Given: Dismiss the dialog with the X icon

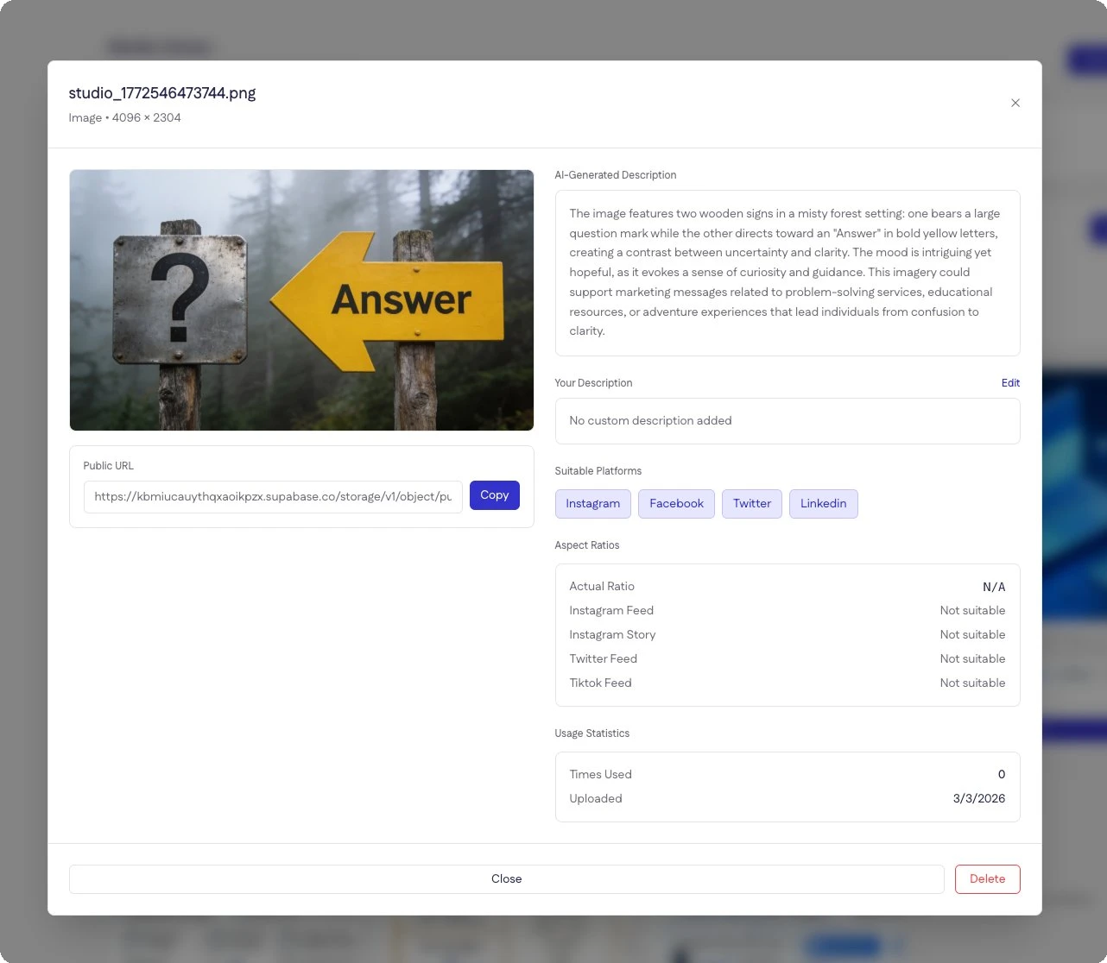Looking at the screenshot, I should pos(1015,103).
